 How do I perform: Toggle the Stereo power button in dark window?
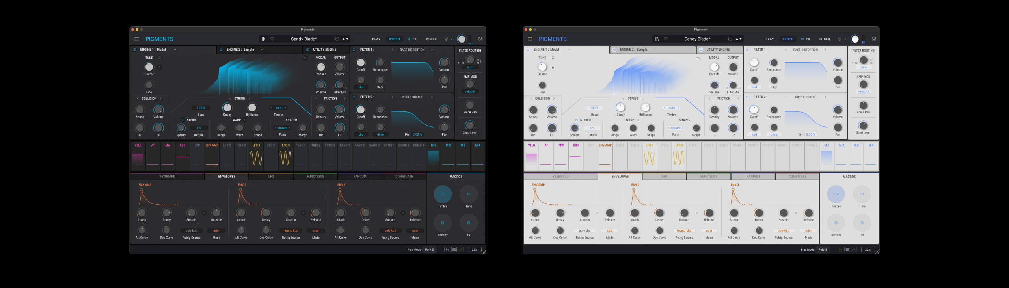[183, 120]
